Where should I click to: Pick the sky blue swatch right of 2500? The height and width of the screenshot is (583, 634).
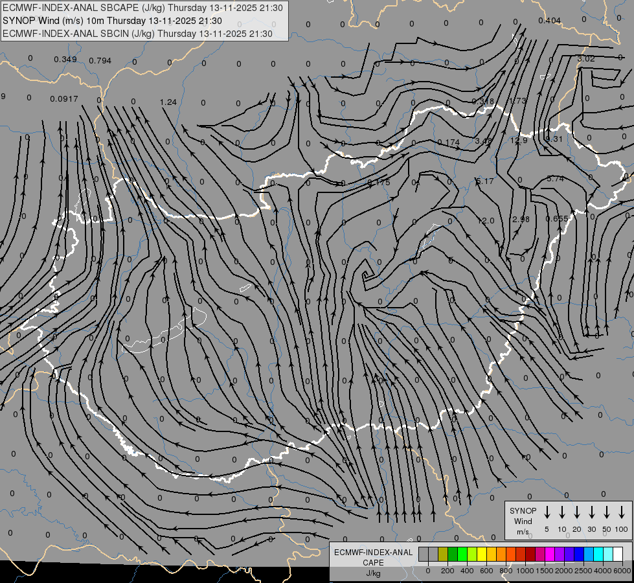(x=588, y=554)
